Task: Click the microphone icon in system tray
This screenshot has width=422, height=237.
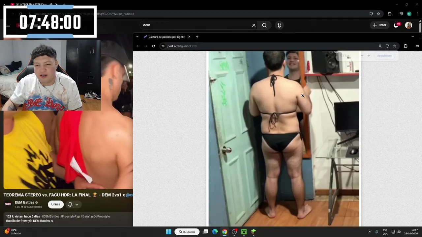Action: [377, 232]
